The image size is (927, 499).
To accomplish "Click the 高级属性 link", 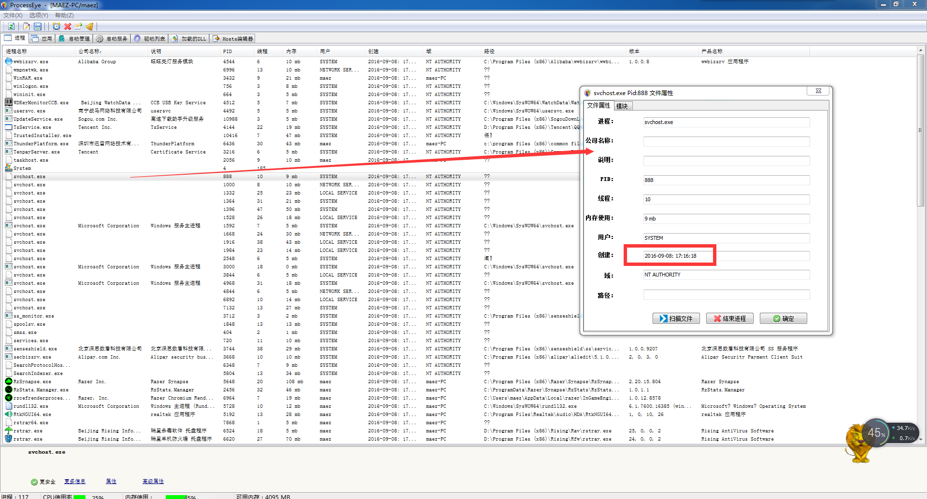I will (x=153, y=481).
